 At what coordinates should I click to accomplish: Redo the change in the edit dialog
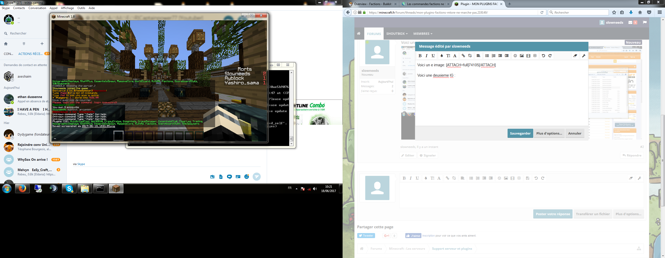click(x=550, y=56)
